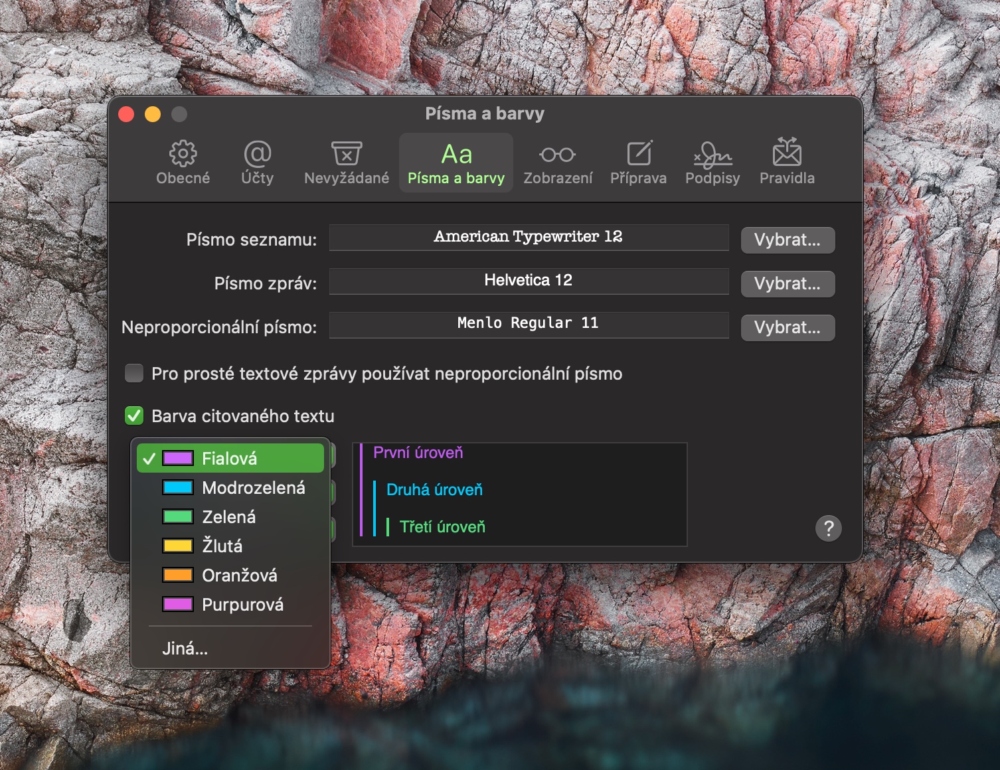1000x770 pixels.
Task: Select Oranžová in the color menu
Action: (230, 575)
